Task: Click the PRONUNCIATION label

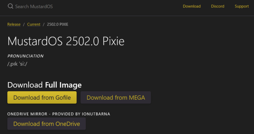Action: [x=25, y=56]
